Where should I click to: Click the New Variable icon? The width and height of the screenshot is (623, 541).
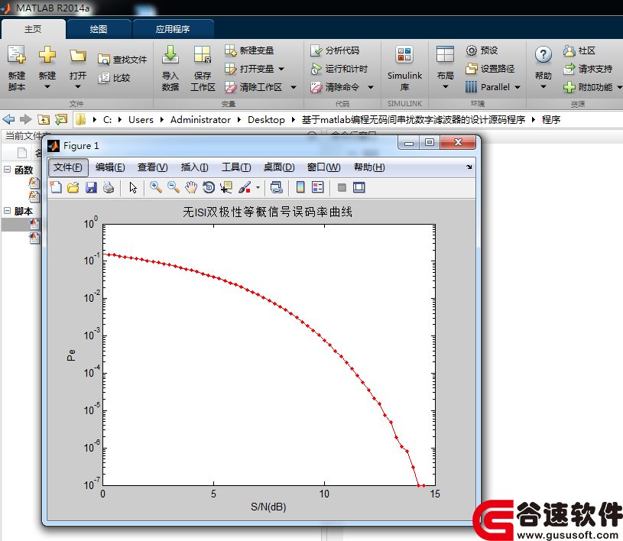(230, 50)
